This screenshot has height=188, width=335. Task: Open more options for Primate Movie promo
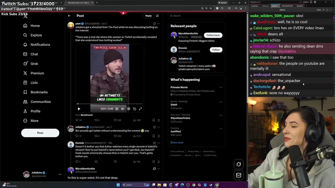point(221,87)
